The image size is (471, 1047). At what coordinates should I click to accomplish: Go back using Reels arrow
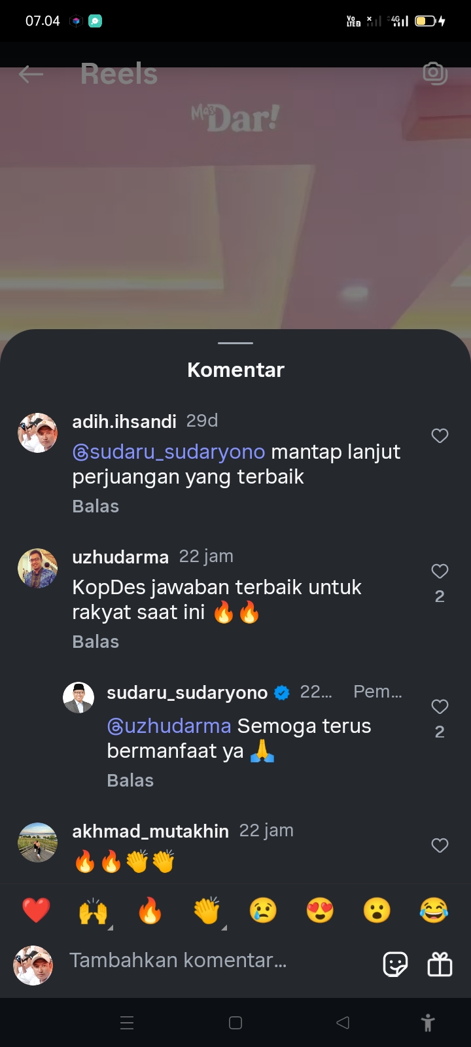(x=31, y=74)
